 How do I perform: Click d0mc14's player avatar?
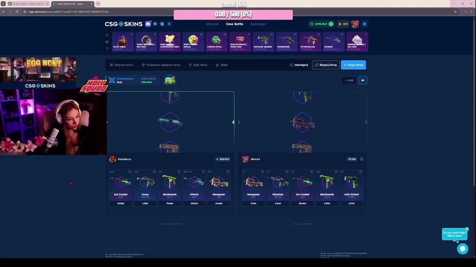(245, 159)
